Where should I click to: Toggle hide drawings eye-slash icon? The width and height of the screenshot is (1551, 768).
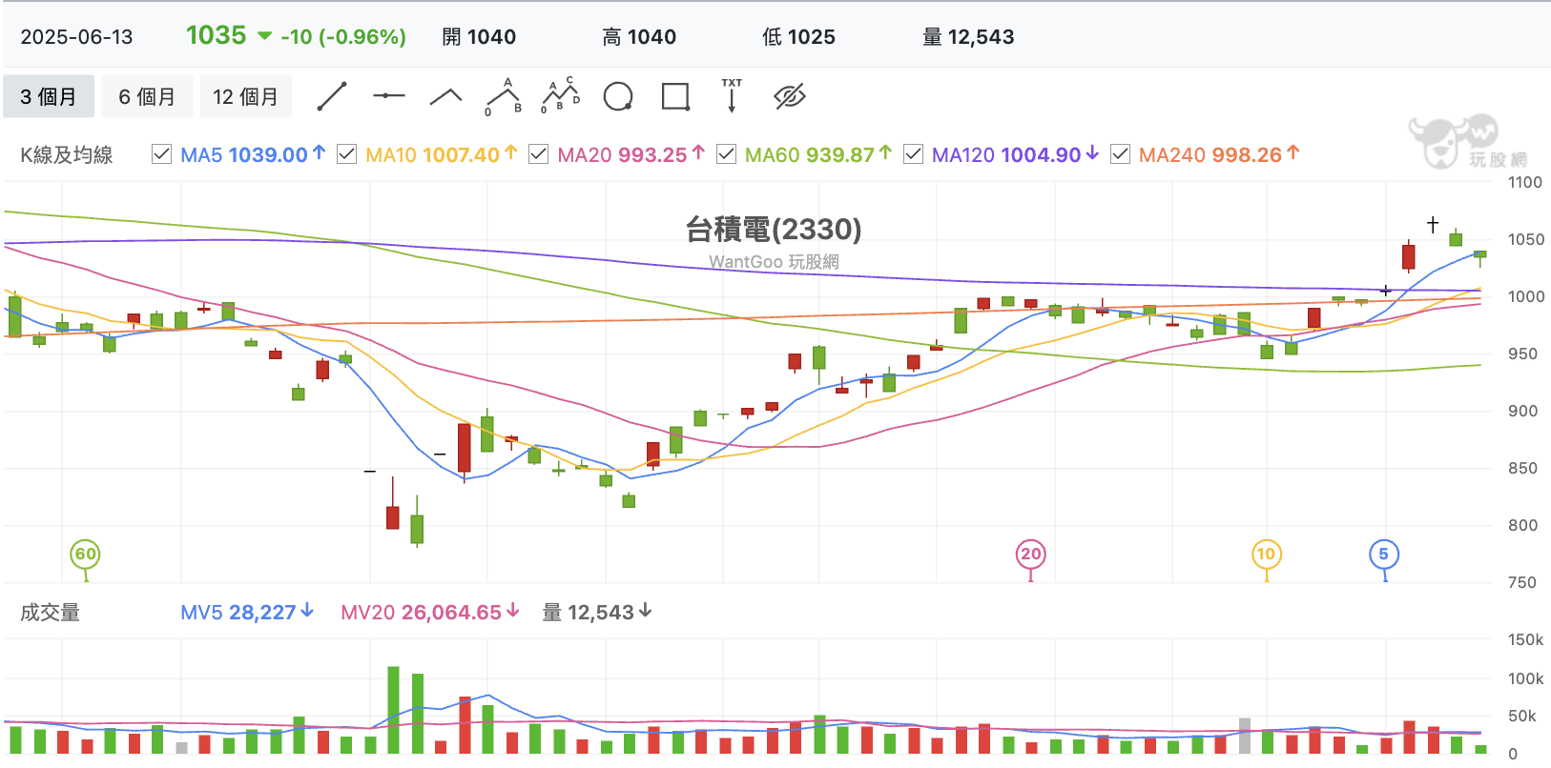tap(790, 96)
